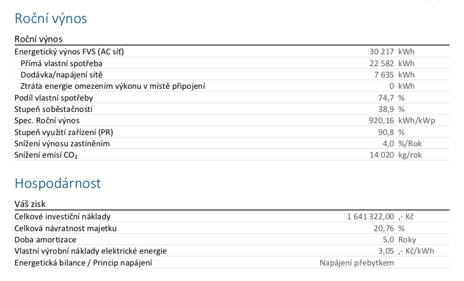This screenshot has width=464, height=281.
Task: Click the 'Energetický výnos FVS (AC síť)' row label
Action: [x=69, y=52]
